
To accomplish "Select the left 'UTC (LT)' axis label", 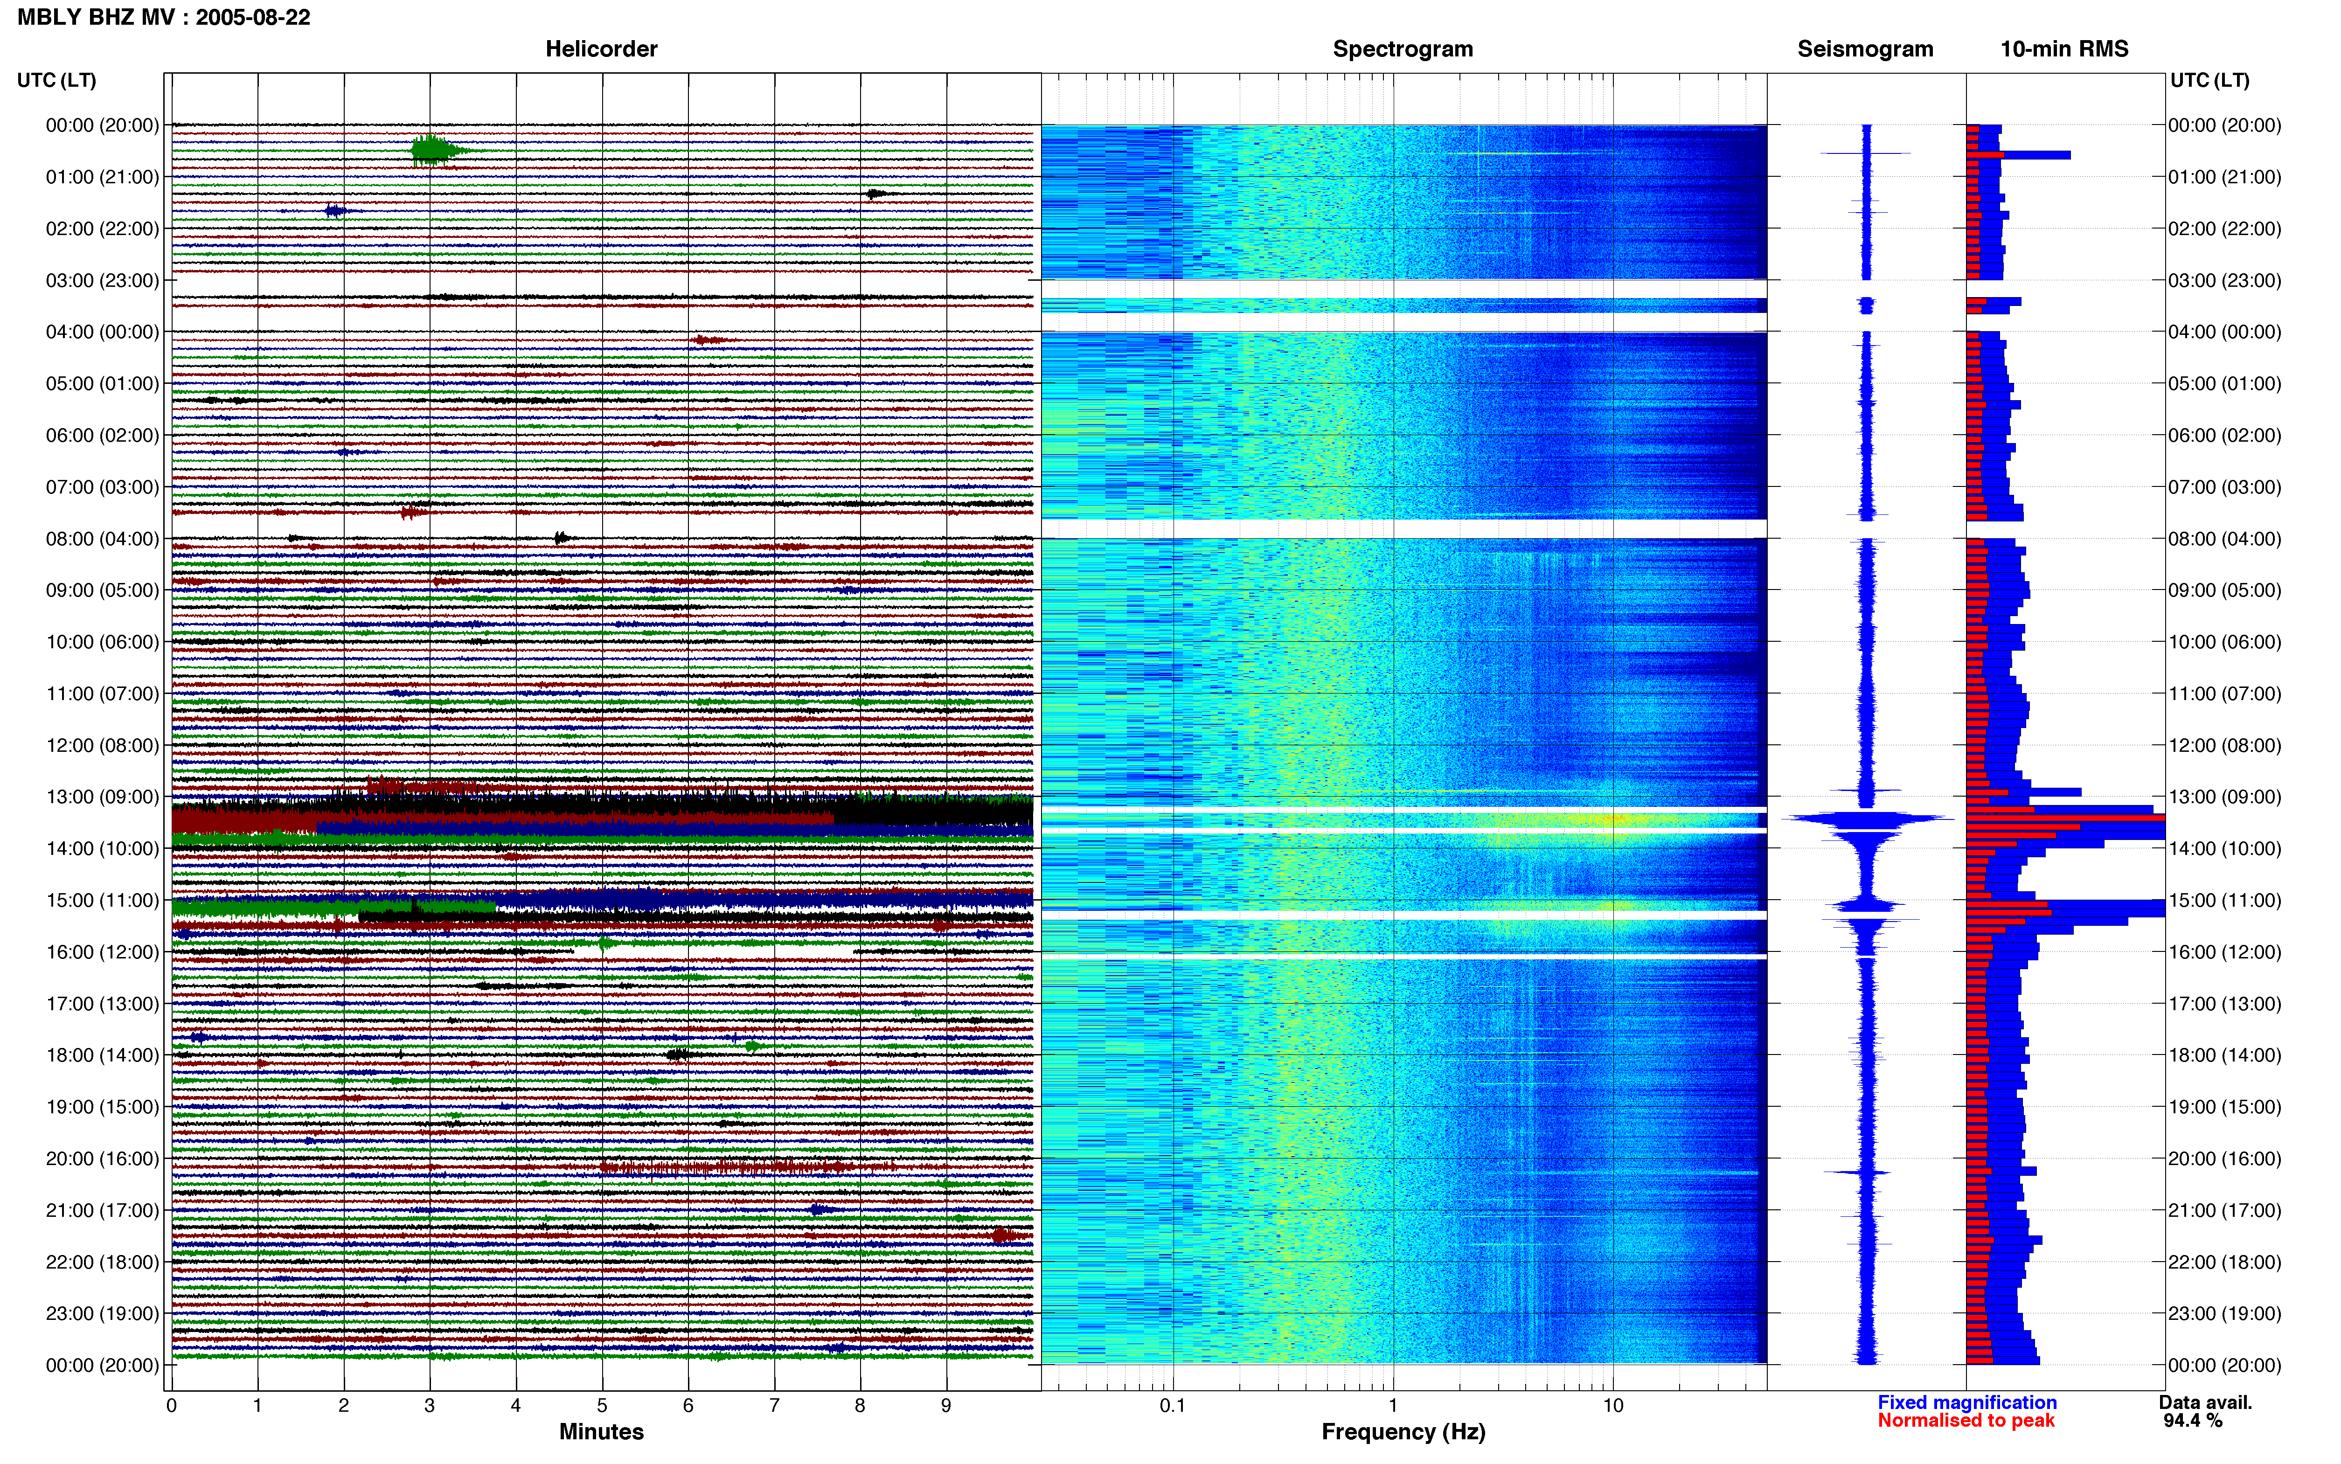I will pos(56,79).
